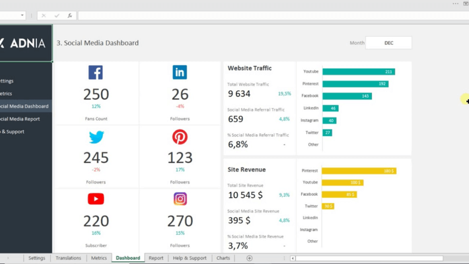Click the yellow Pinterest revenue bar
Image resolution: width=469 pixels, height=264 pixels.
pos(359,170)
